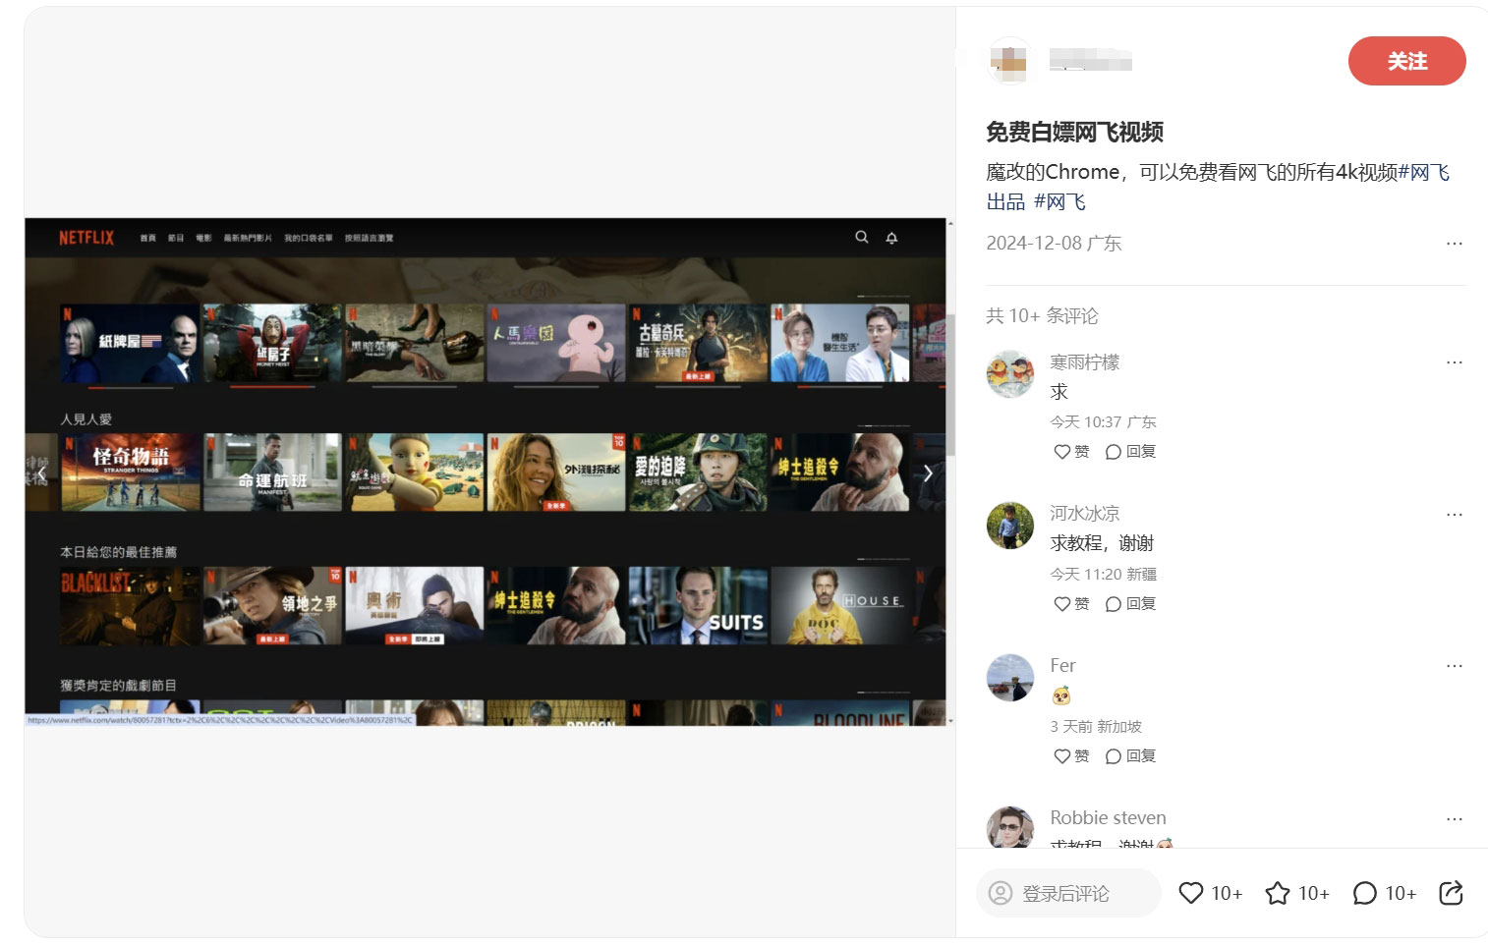This screenshot has height=945, width=1488.
Task: Open Robbie steven's user profile name
Action: click(1108, 817)
